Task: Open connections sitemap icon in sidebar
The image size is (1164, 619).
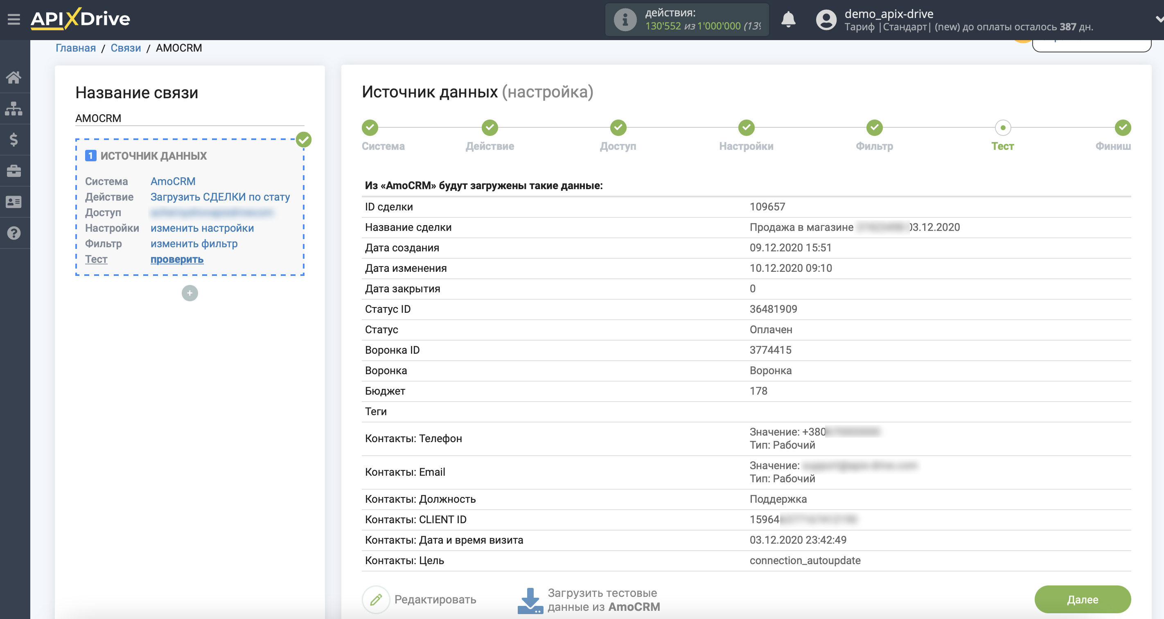Action: click(x=14, y=108)
